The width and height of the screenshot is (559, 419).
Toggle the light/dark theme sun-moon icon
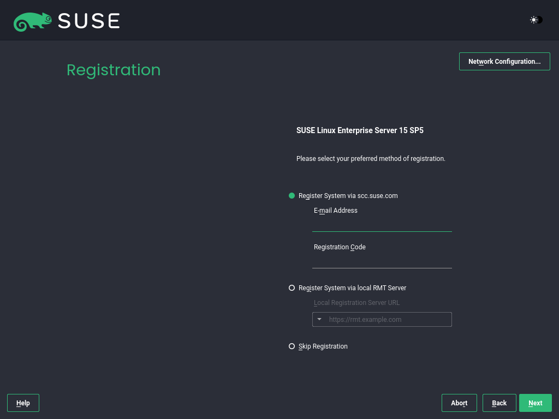pos(535,20)
